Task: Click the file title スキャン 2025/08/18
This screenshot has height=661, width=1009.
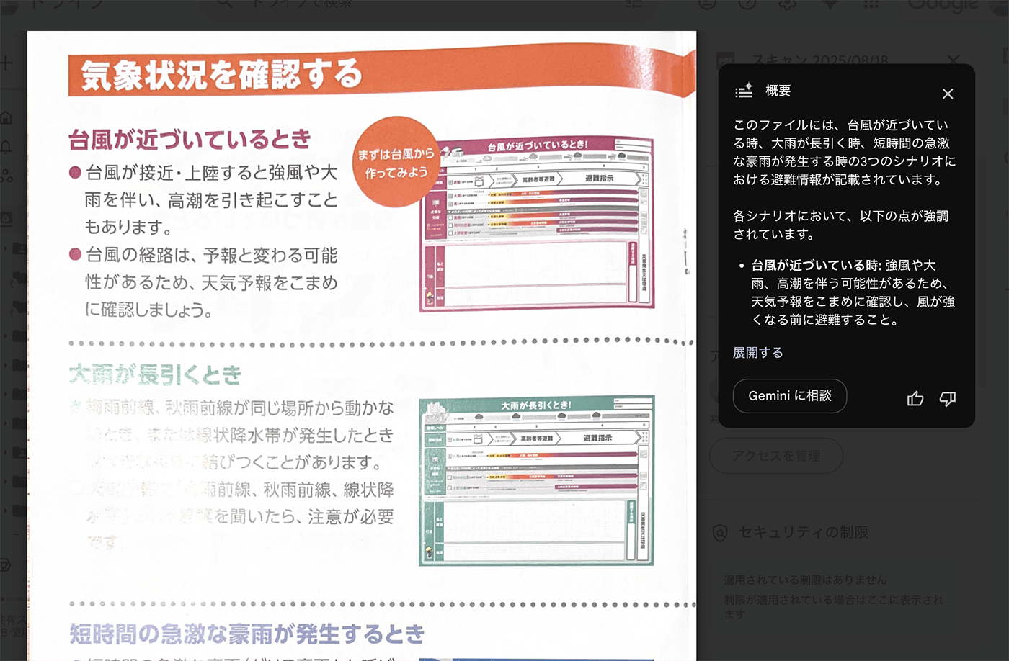Action: pyautogui.click(x=820, y=60)
